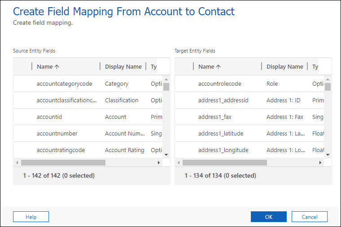Select accountratingcode in source list
341x227 pixels.
click(x=61, y=150)
